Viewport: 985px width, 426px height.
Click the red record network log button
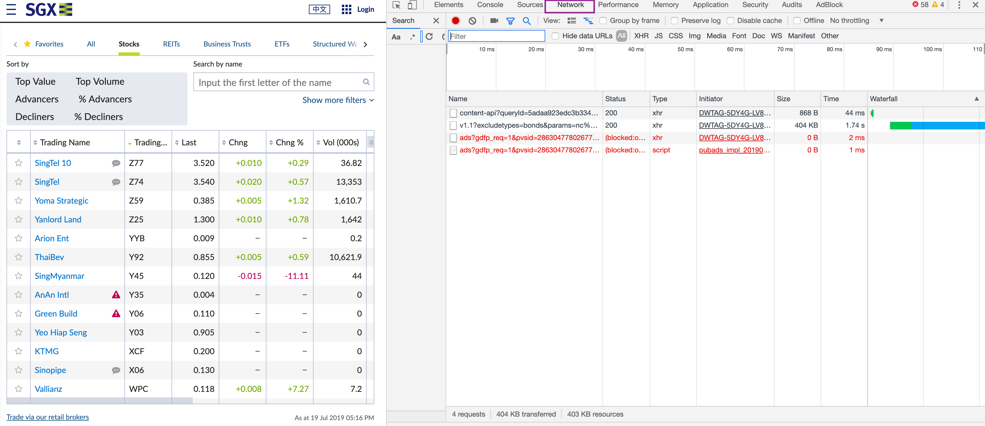[455, 21]
